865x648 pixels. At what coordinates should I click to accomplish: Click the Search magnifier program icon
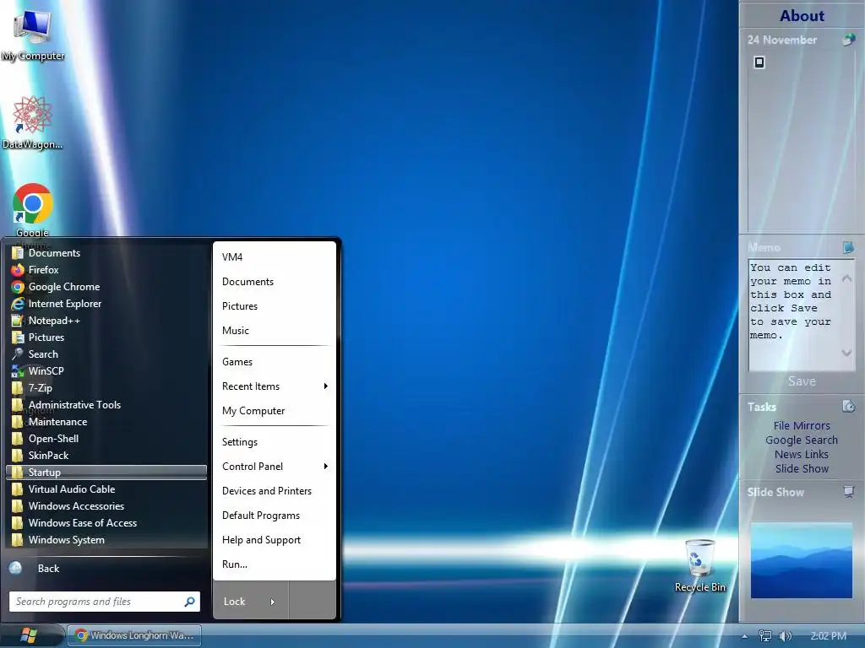[18, 354]
